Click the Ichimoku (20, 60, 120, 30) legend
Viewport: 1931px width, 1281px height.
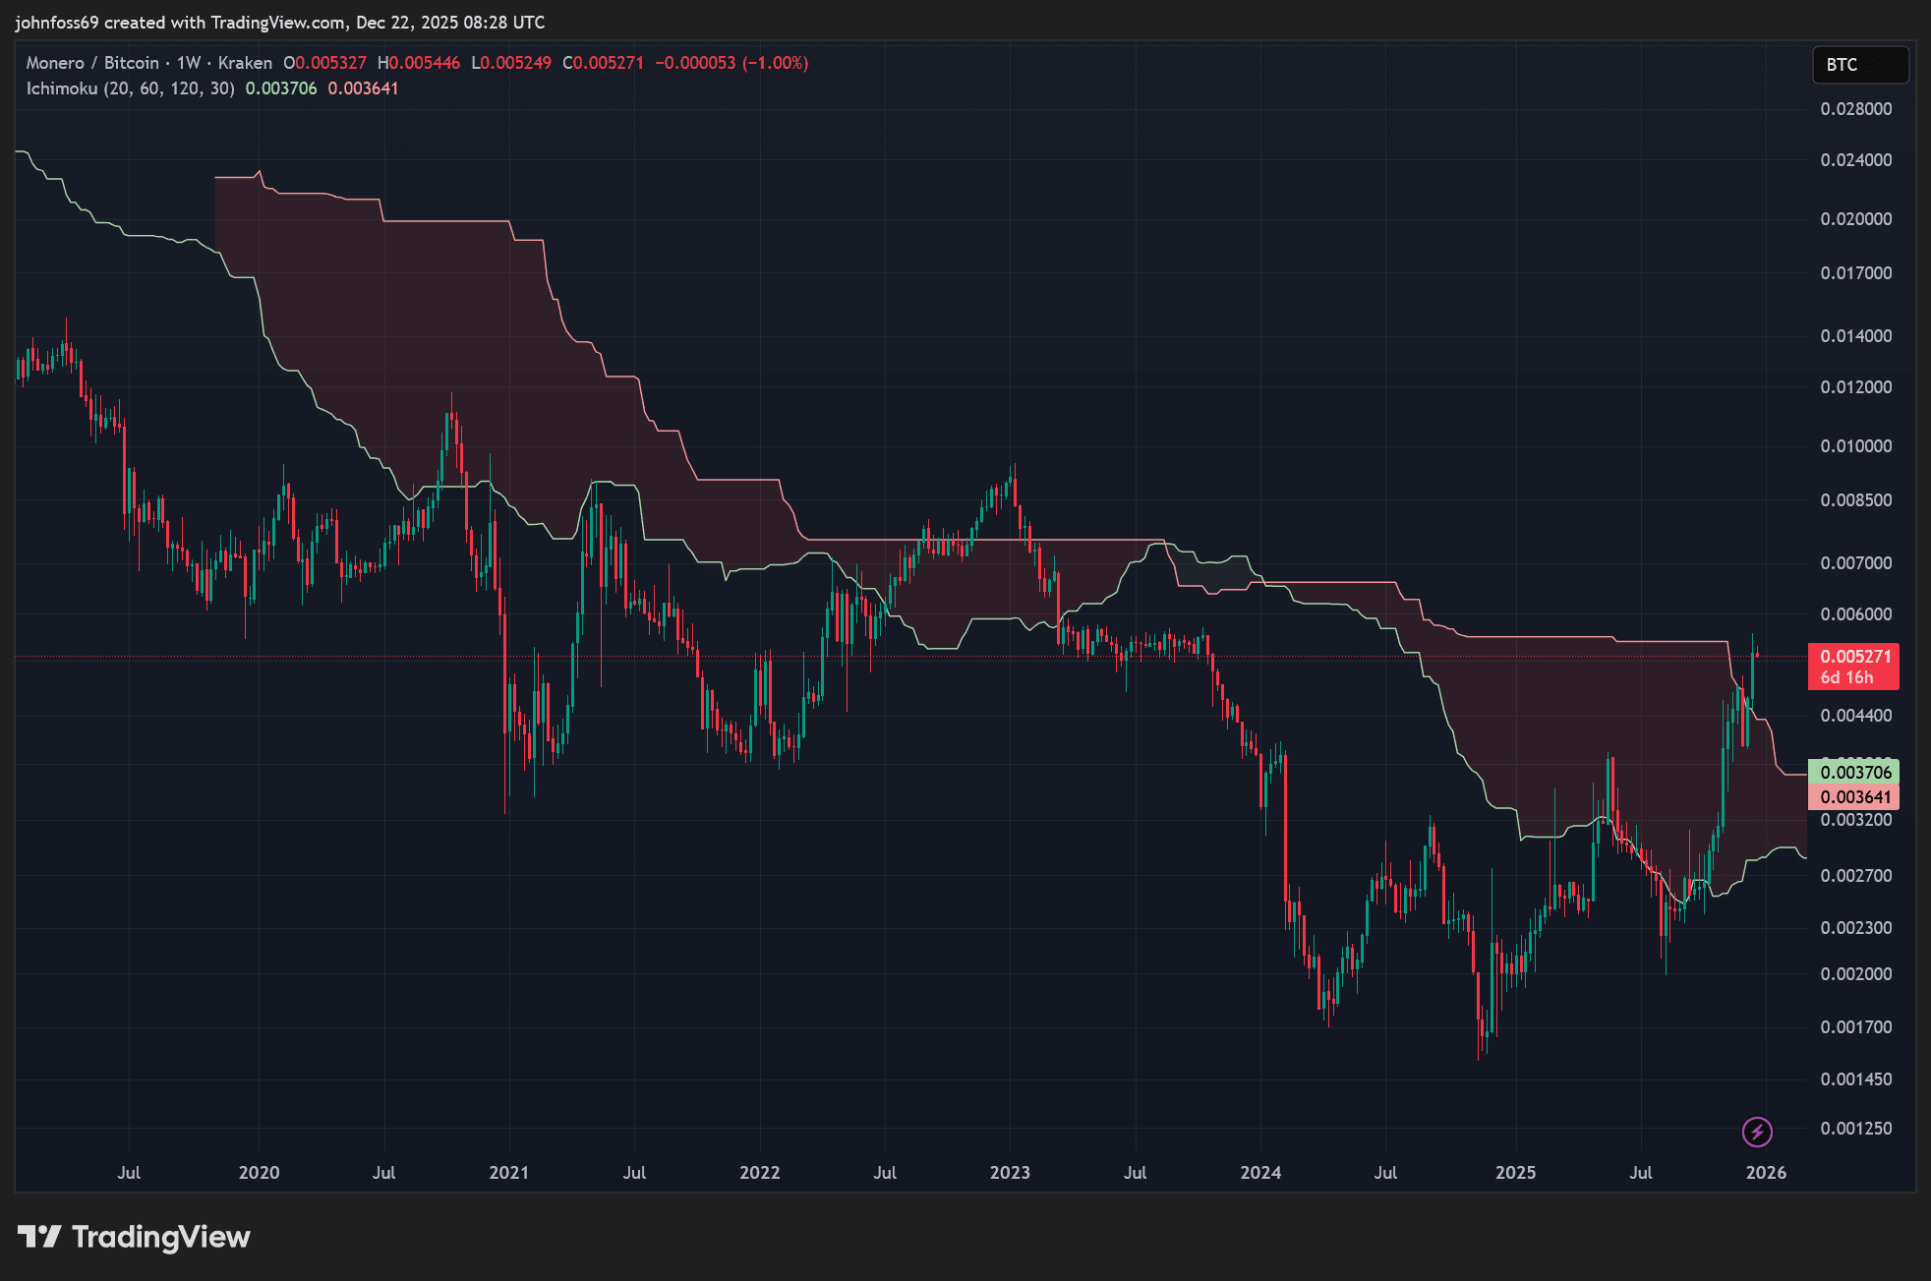tap(130, 88)
